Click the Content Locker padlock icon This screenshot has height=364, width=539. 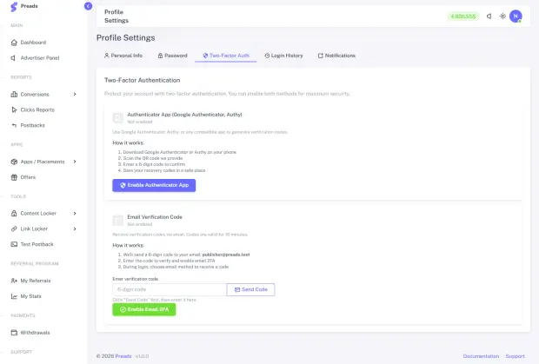(14, 213)
